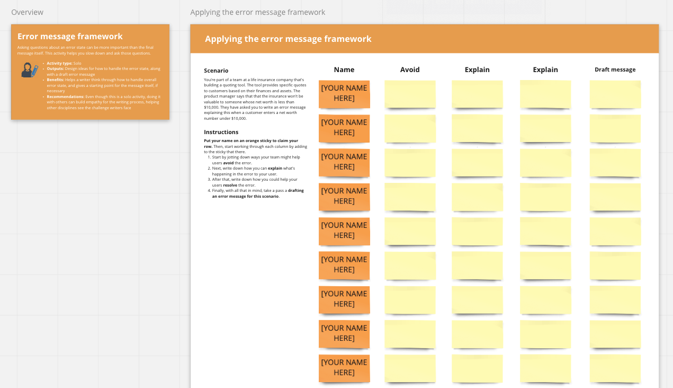Select the "Draft message" column header
Image resolution: width=673 pixels, height=388 pixels.
(x=615, y=69)
